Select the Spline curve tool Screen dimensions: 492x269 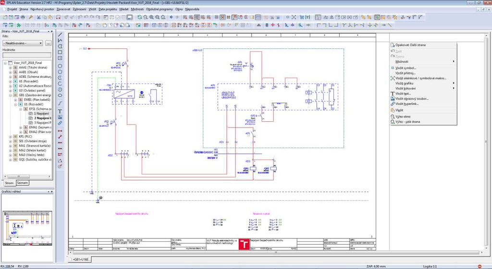(60, 103)
